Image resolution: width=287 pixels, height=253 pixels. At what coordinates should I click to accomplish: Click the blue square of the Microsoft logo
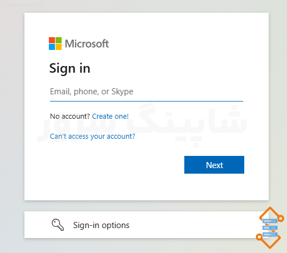coord(52,47)
